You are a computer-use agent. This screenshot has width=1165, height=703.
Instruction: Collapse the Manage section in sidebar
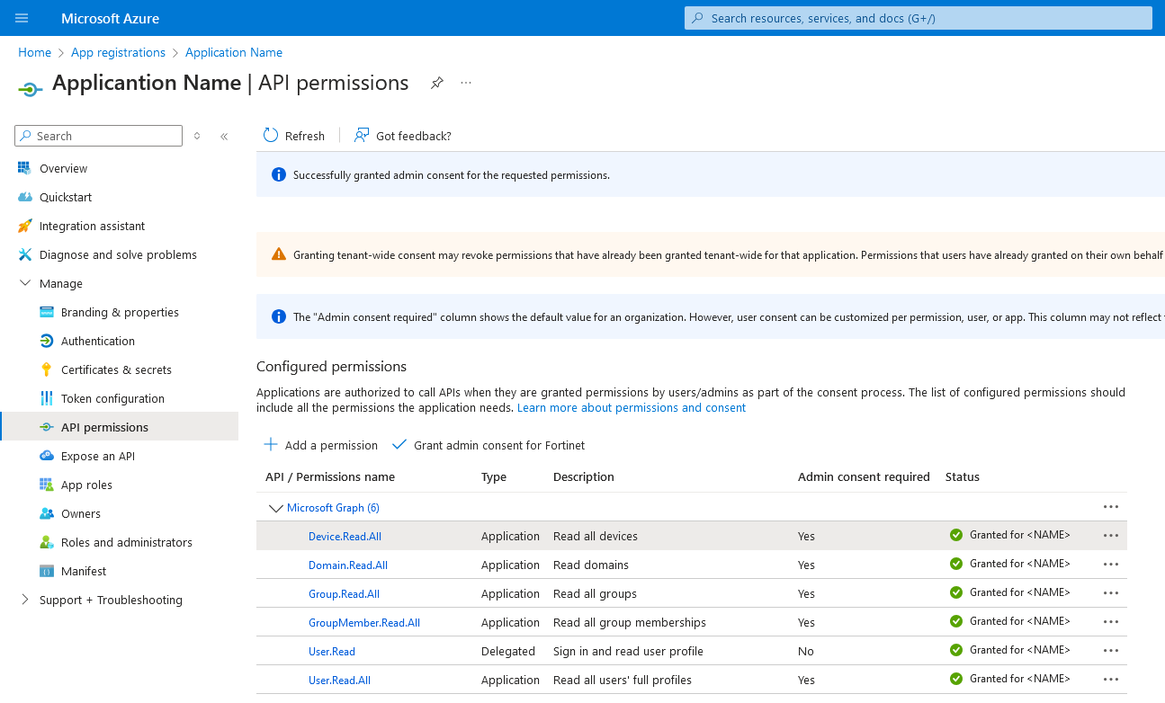coord(25,283)
